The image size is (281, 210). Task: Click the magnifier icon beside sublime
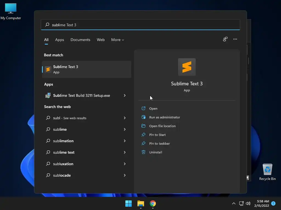click(48, 129)
